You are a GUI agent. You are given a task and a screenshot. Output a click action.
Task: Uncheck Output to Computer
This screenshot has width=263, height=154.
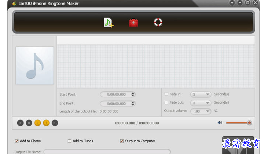122,141
